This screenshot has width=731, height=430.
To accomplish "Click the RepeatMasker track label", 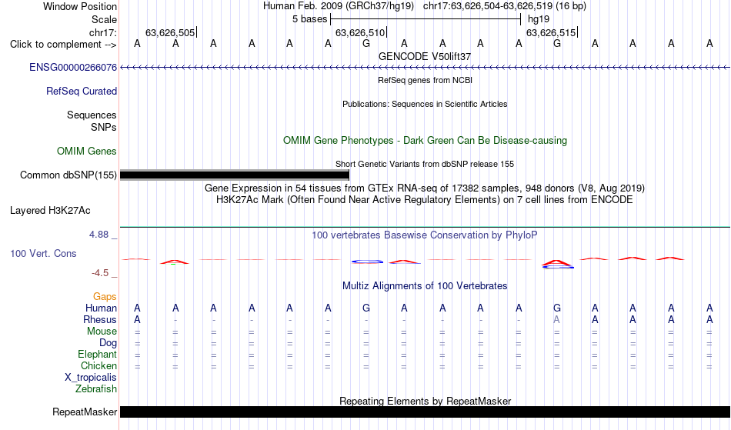I will click(85, 412).
